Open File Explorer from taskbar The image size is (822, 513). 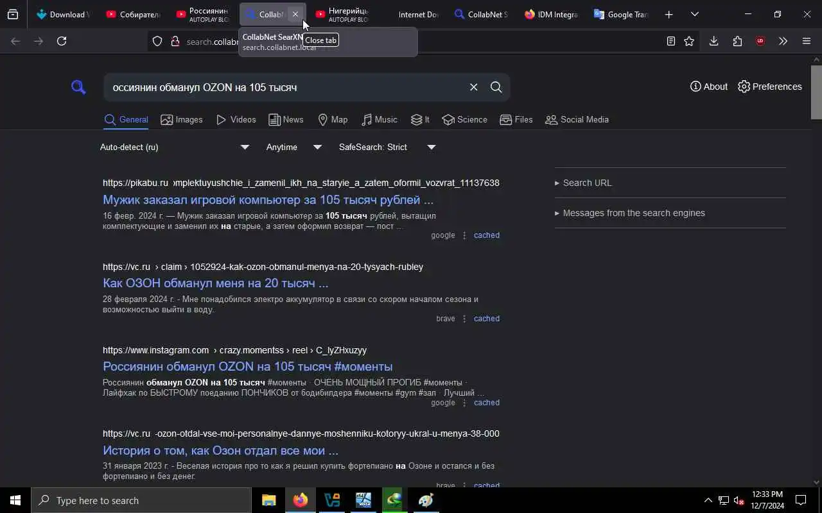[x=268, y=501]
